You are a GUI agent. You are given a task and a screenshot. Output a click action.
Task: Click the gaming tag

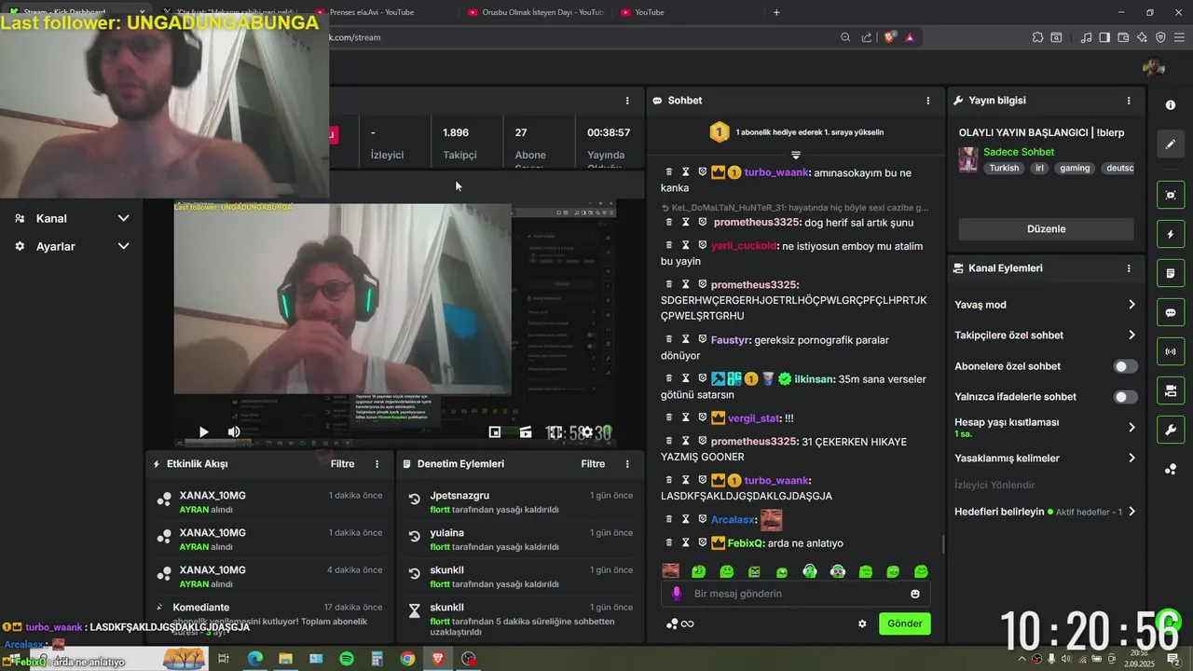click(x=1075, y=169)
